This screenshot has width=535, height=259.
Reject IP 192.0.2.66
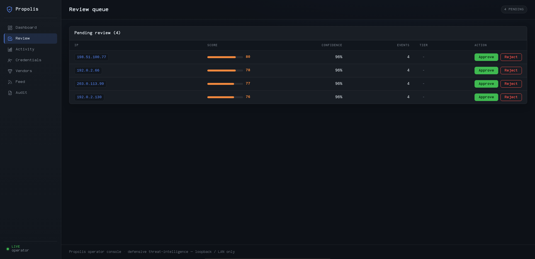(x=511, y=70)
